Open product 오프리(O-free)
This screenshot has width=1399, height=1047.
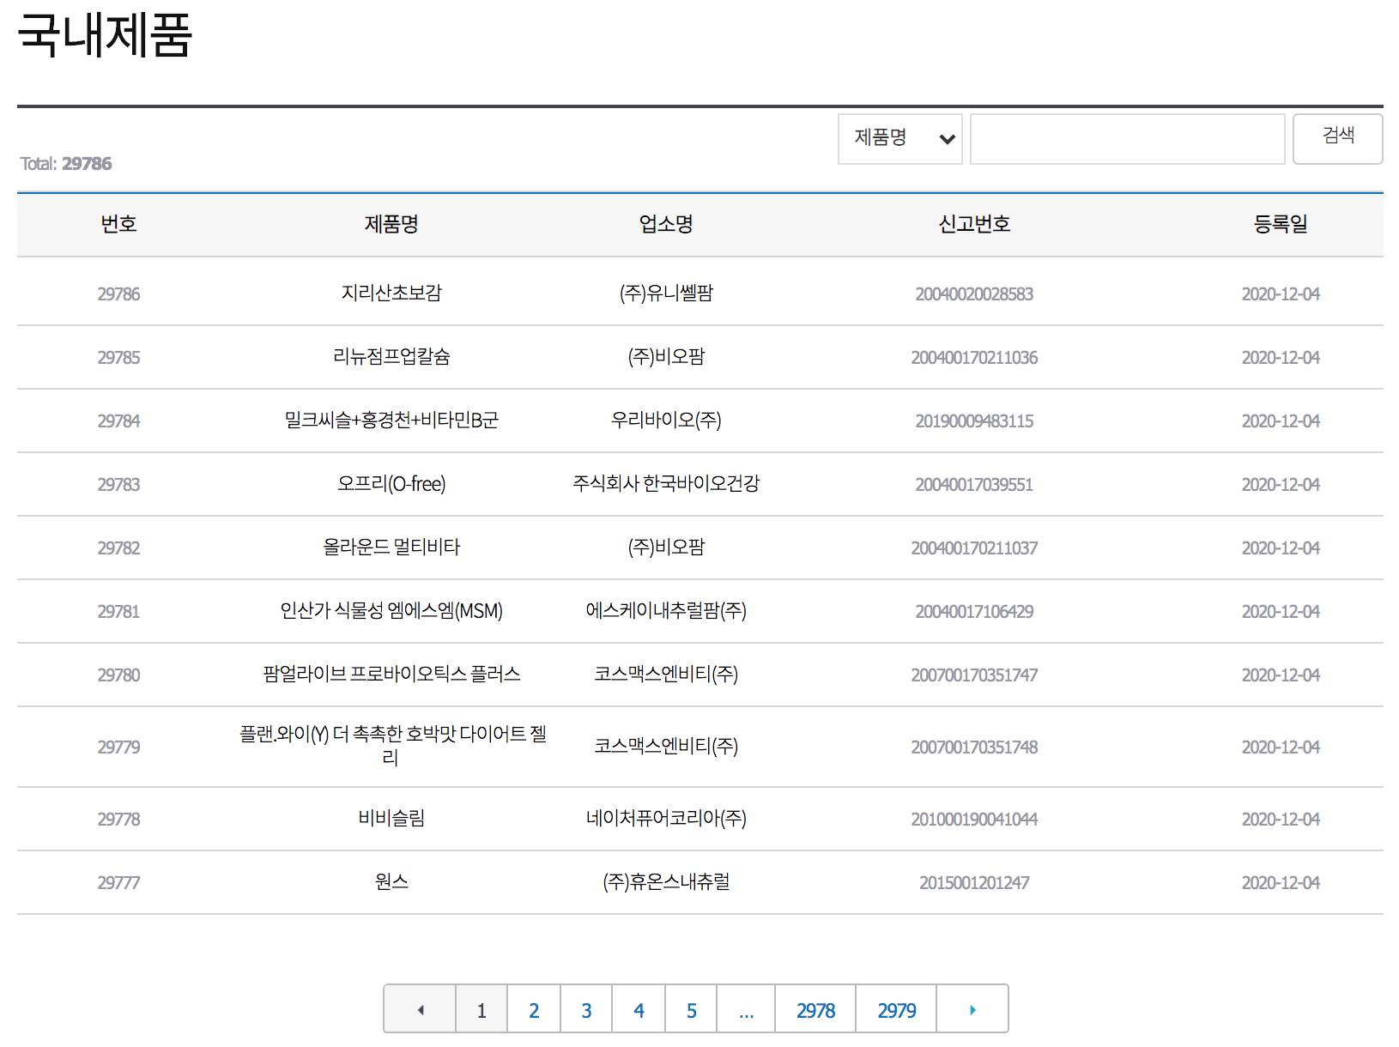click(391, 483)
